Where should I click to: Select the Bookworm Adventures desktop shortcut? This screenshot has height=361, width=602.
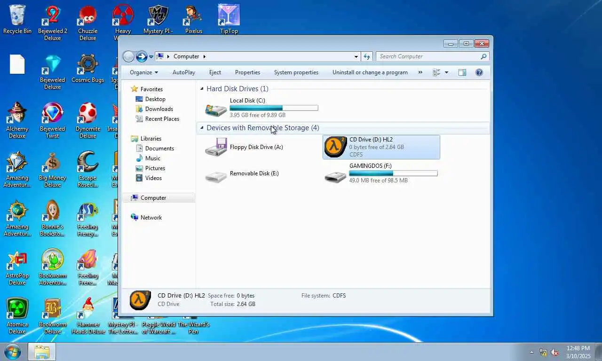point(53,267)
